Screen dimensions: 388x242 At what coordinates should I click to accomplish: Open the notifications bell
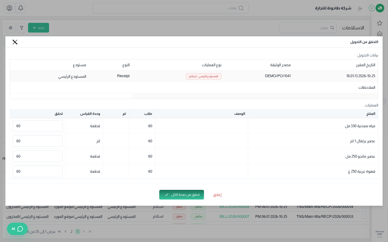(x=21, y=8)
